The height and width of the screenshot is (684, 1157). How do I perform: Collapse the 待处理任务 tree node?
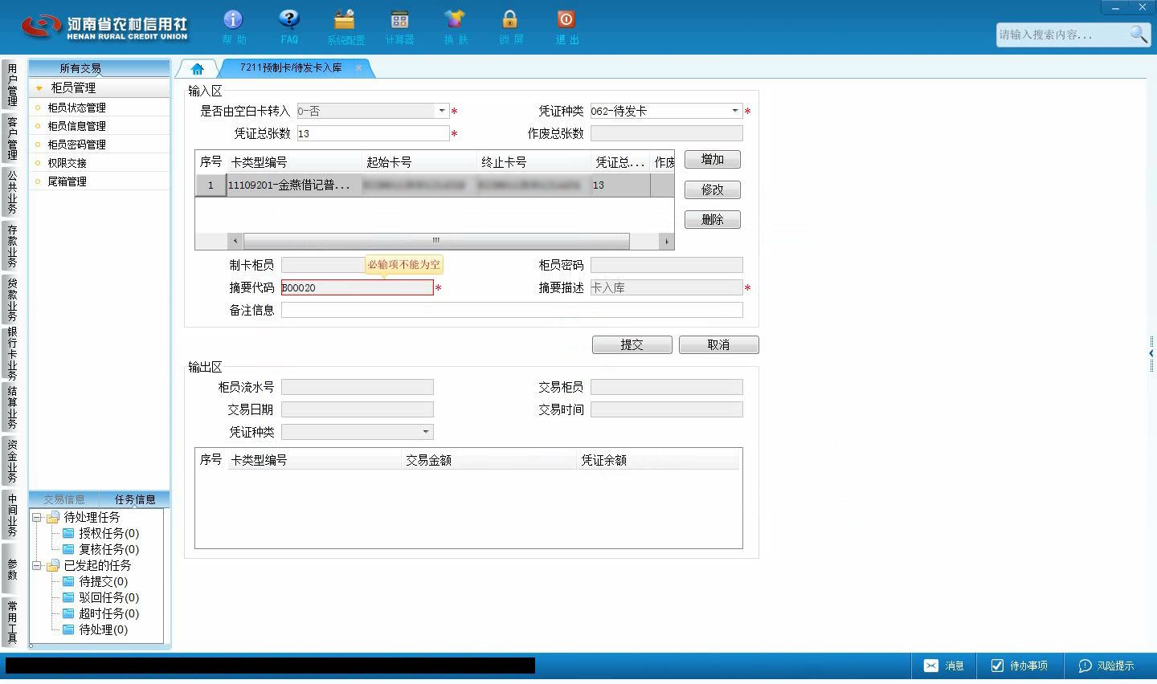click(37, 517)
